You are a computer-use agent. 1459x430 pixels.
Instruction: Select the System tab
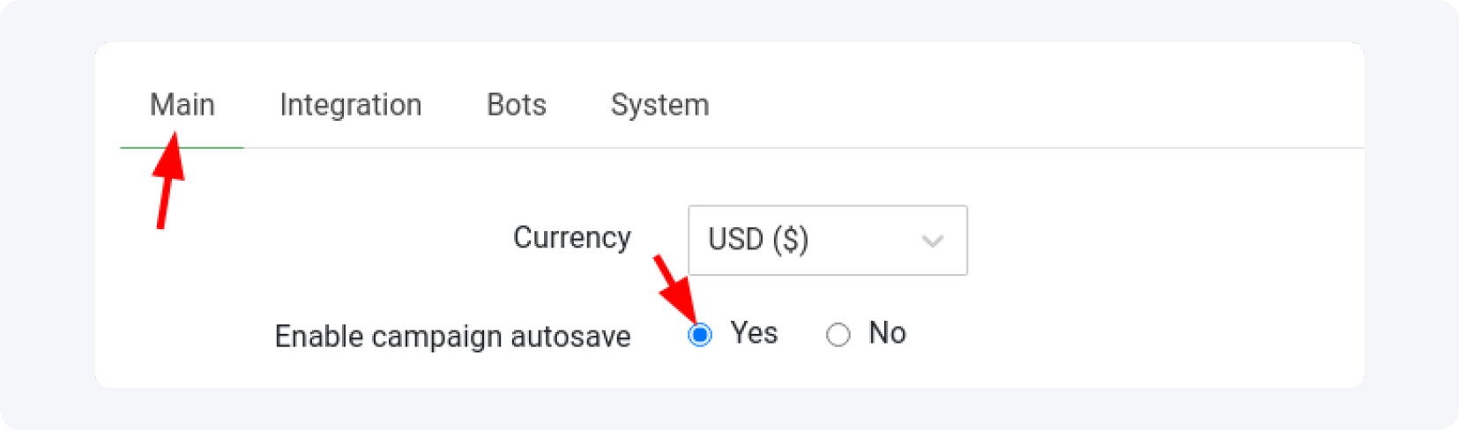659,105
